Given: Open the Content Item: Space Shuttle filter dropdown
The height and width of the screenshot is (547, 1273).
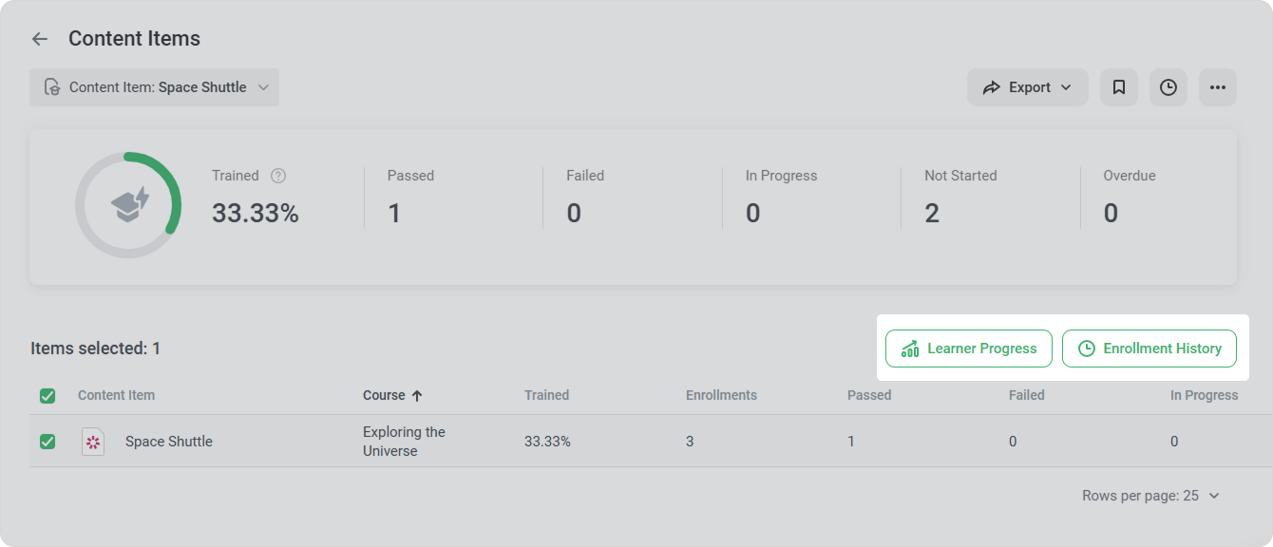Looking at the screenshot, I should click(x=154, y=87).
